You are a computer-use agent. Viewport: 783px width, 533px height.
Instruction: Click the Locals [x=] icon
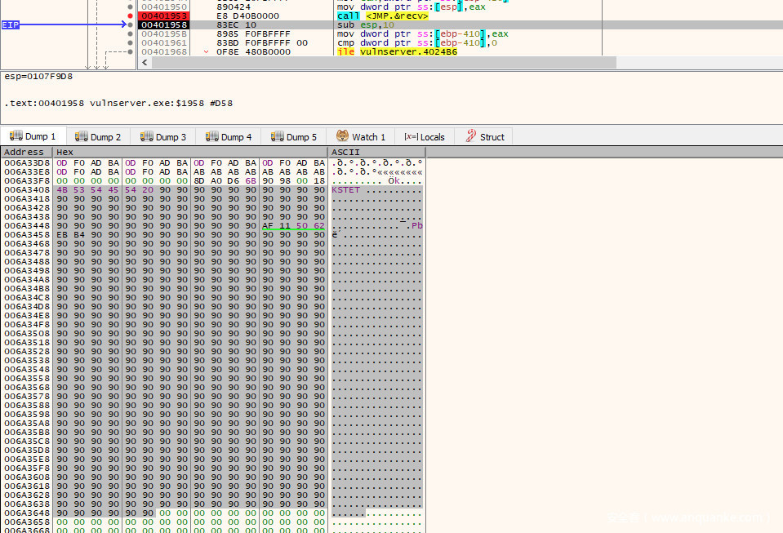tap(410, 137)
